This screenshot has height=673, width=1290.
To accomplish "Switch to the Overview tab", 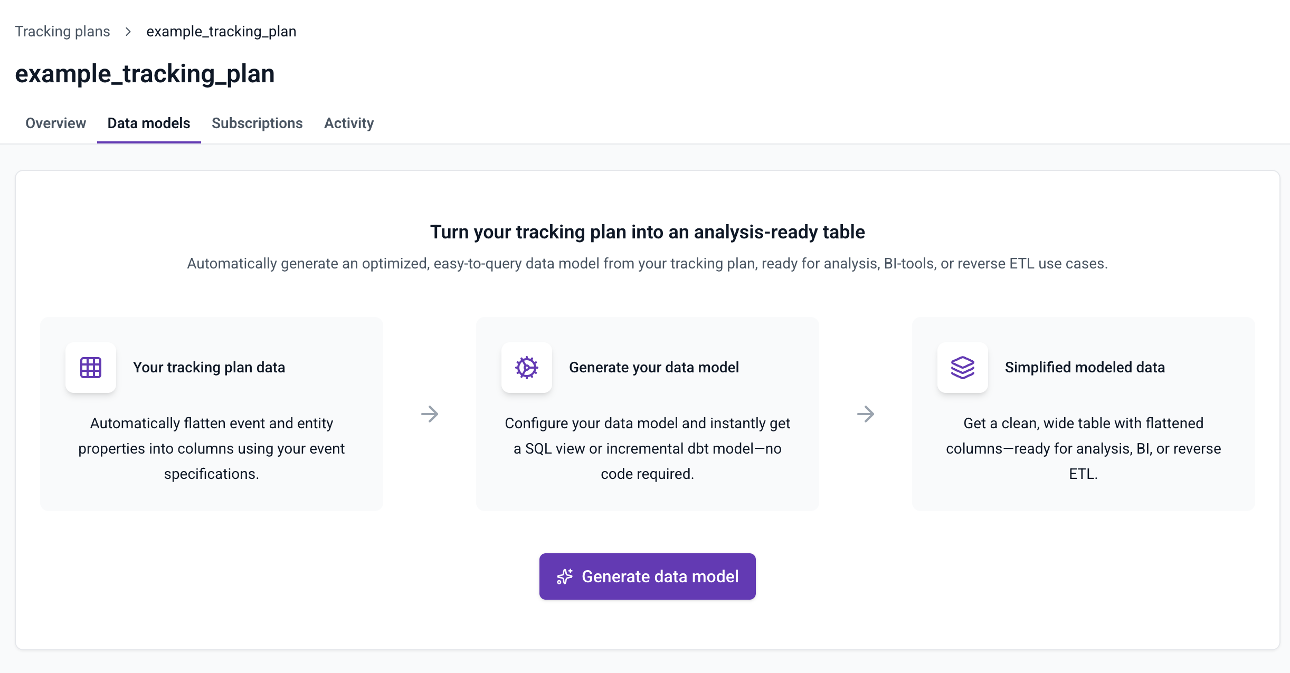I will (x=55, y=123).
